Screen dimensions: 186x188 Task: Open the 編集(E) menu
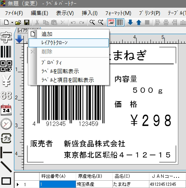(x=40, y=13)
